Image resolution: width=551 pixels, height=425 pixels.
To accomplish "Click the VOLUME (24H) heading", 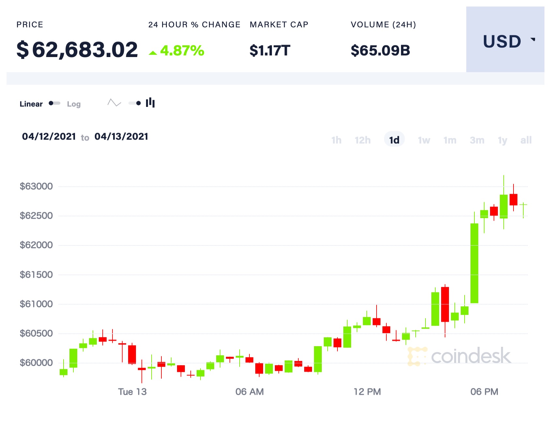I will pyautogui.click(x=383, y=25).
